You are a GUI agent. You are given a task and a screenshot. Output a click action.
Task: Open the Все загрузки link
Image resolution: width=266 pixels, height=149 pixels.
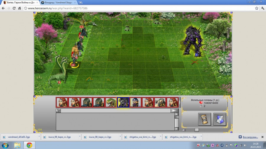[250, 137]
